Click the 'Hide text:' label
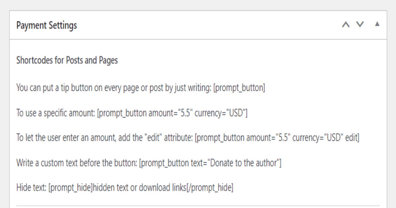This screenshot has height=208, width=396. tap(31, 188)
